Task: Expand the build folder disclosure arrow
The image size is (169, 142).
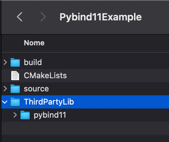Action: pos(5,62)
